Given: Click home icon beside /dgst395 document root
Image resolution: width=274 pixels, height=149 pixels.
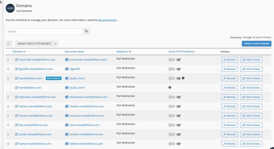Looking at the screenshot, I should coord(66,69).
